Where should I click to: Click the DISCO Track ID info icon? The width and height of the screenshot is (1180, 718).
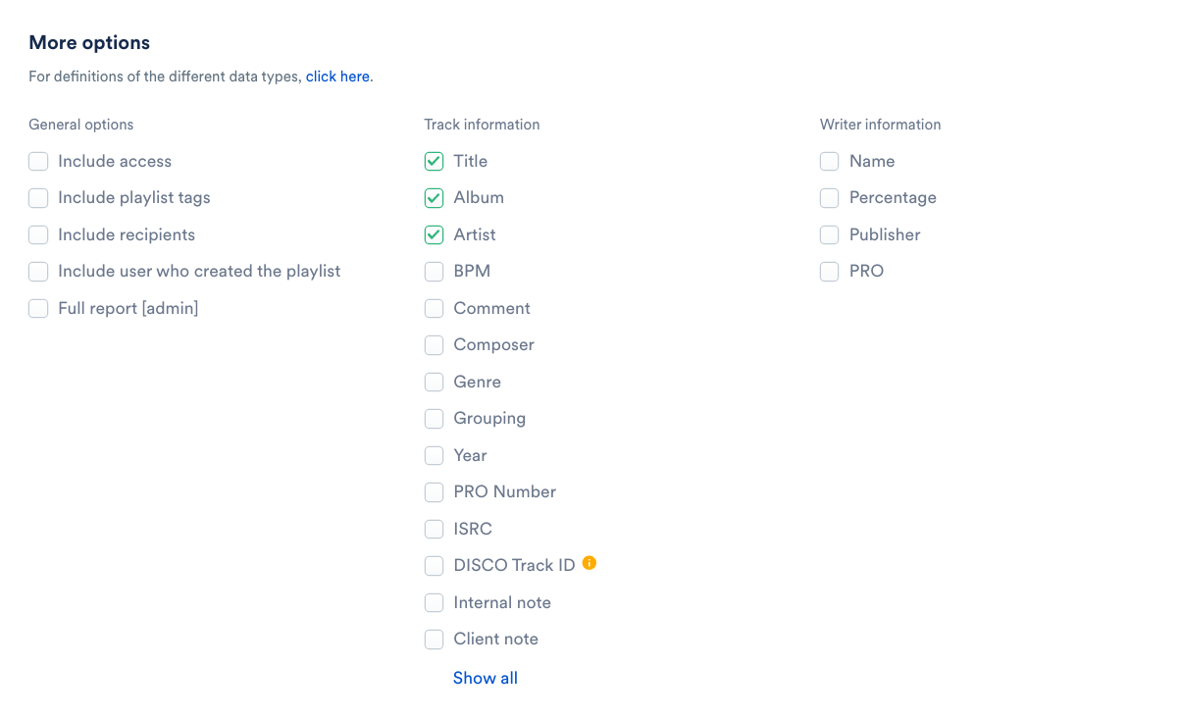click(590, 563)
